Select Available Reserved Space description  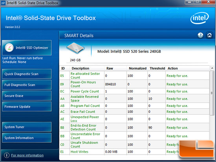tap(84, 99)
